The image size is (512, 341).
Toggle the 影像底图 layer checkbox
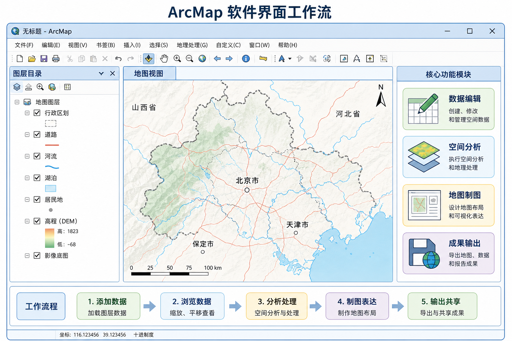(x=37, y=256)
